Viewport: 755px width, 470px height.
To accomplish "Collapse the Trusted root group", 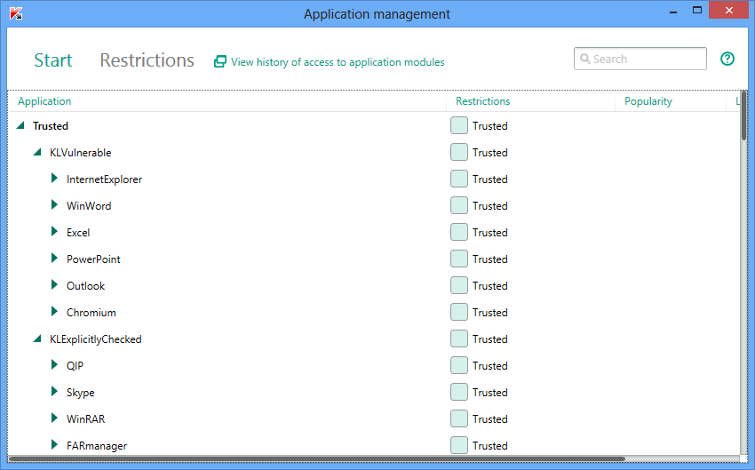I will click(x=20, y=125).
